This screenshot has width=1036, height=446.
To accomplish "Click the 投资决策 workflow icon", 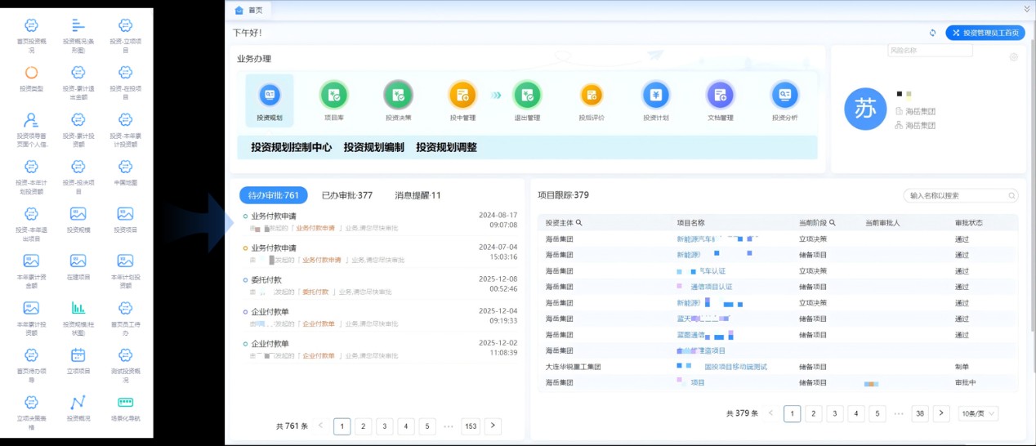I will (398, 96).
